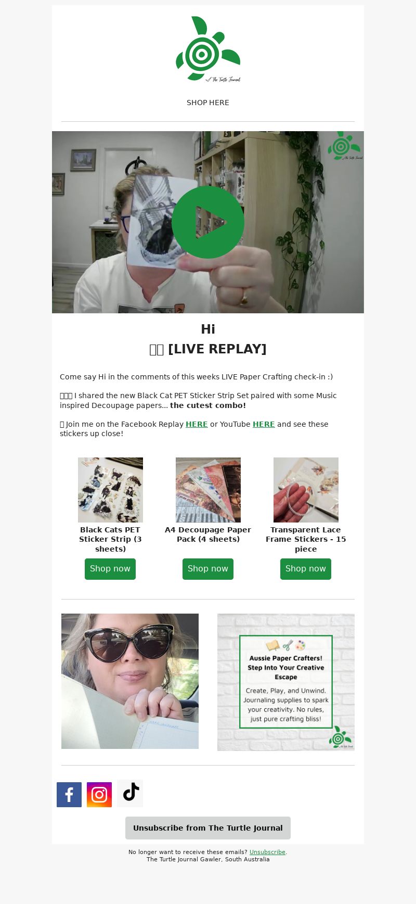Viewport: 416px width, 904px height.
Task: Follow the Facebook Replay HERE link
Action: click(x=197, y=424)
